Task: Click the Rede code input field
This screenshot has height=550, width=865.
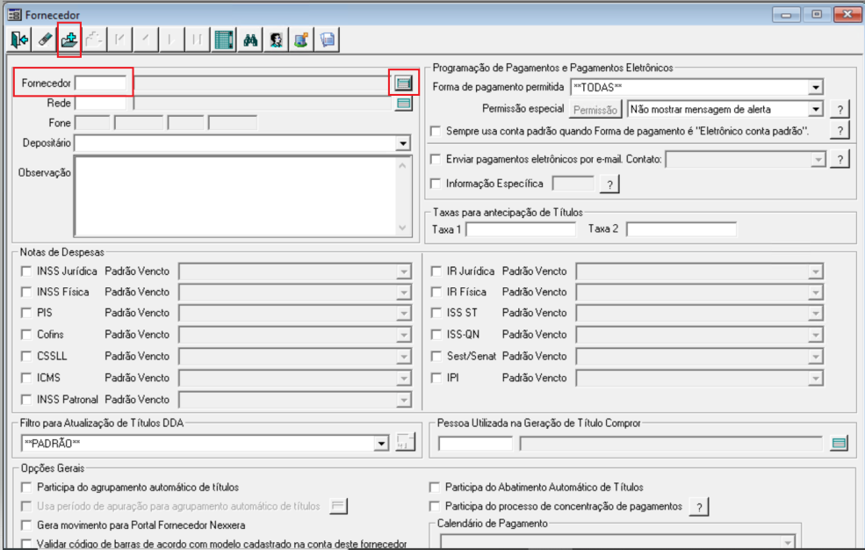Action: [x=101, y=103]
